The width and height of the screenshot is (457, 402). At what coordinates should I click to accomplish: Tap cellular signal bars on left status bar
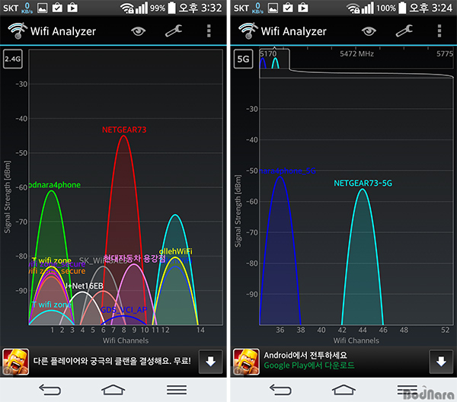[142, 8]
